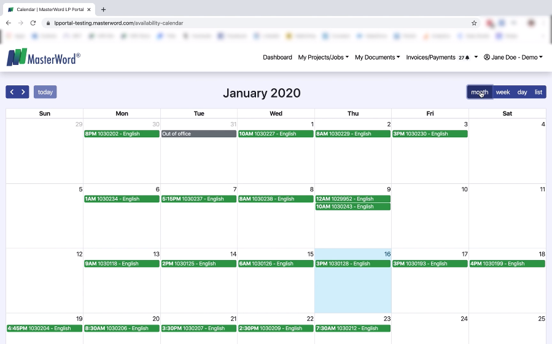Image resolution: width=552 pixels, height=344 pixels.
Task: Click the browser back arrow
Action: (x=9, y=23)
